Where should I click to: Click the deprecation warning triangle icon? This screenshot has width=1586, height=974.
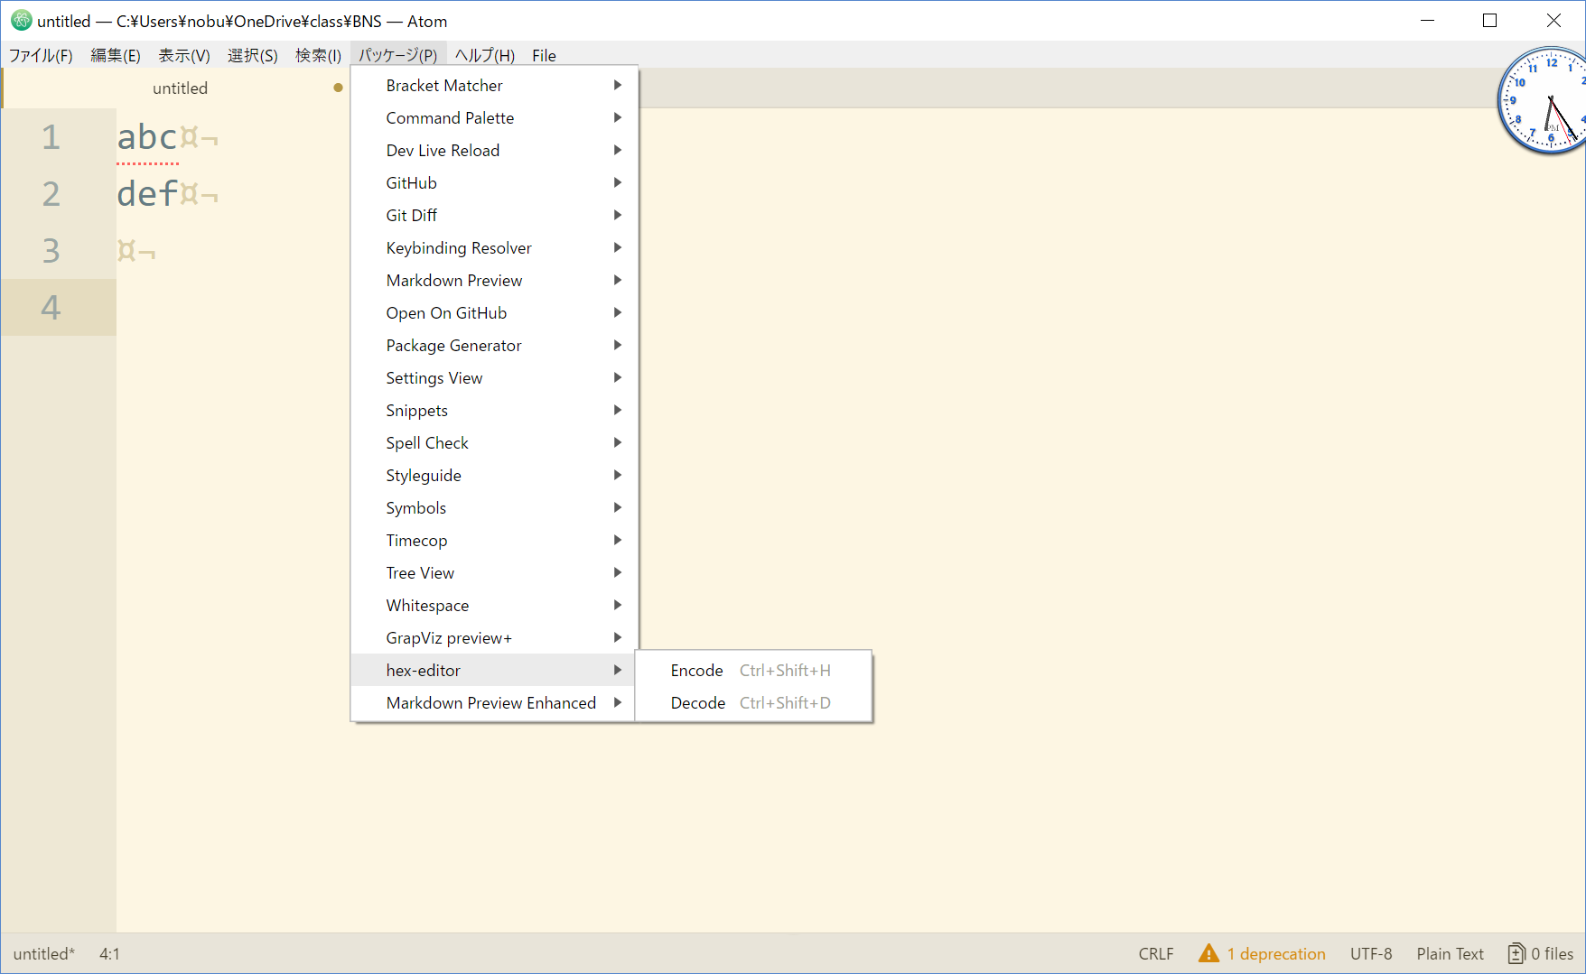point(1208,953)
